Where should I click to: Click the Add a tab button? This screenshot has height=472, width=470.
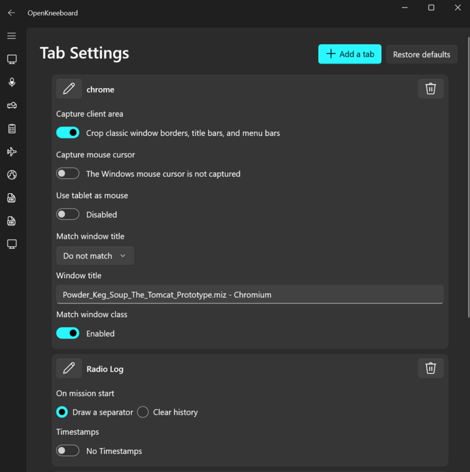[x=350, y=54]
